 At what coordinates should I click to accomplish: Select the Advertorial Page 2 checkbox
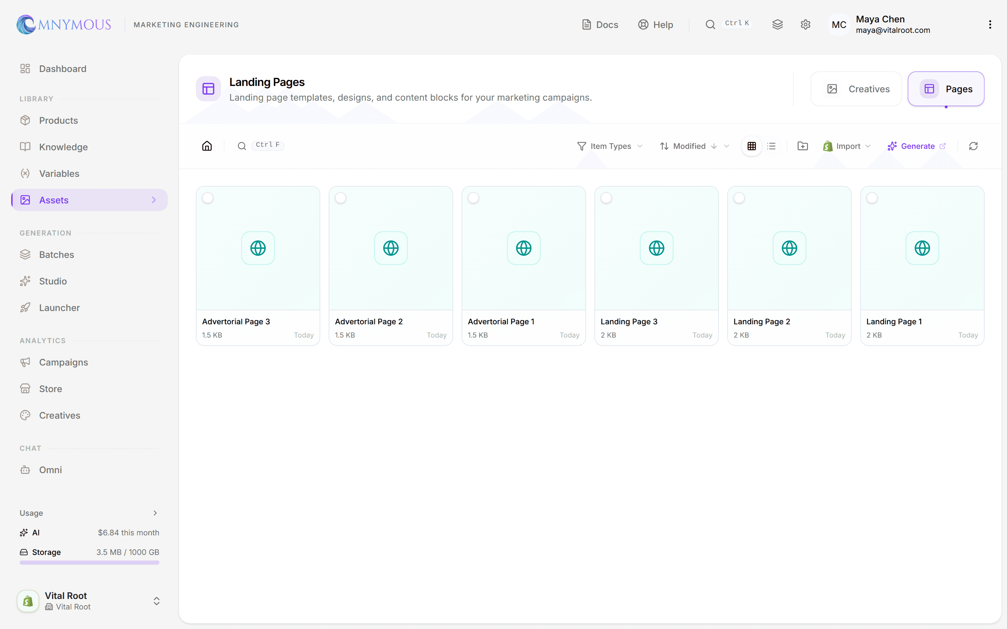coord(340,198)
